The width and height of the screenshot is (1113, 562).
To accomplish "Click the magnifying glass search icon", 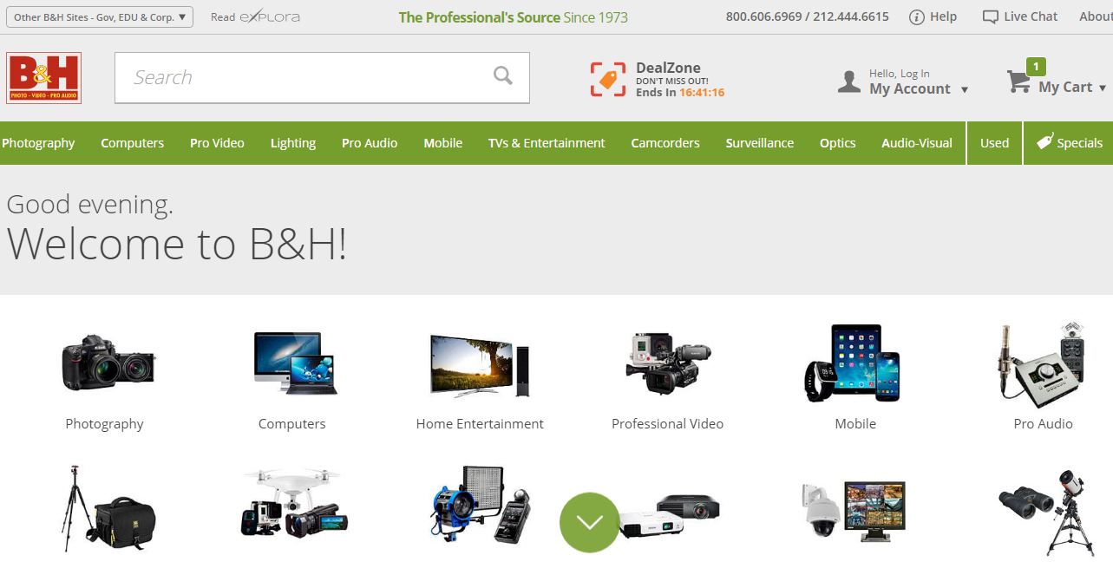I will point(503,76).
